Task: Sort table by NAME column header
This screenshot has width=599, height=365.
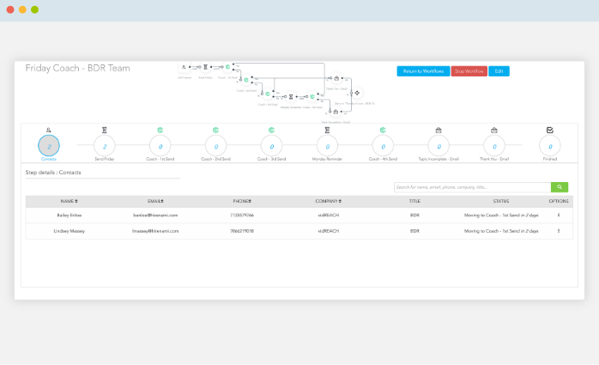Action: [x=70, y=201]
